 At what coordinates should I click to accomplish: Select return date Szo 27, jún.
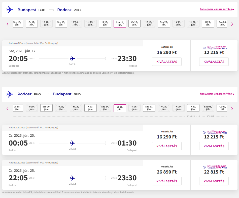point(149,108)
